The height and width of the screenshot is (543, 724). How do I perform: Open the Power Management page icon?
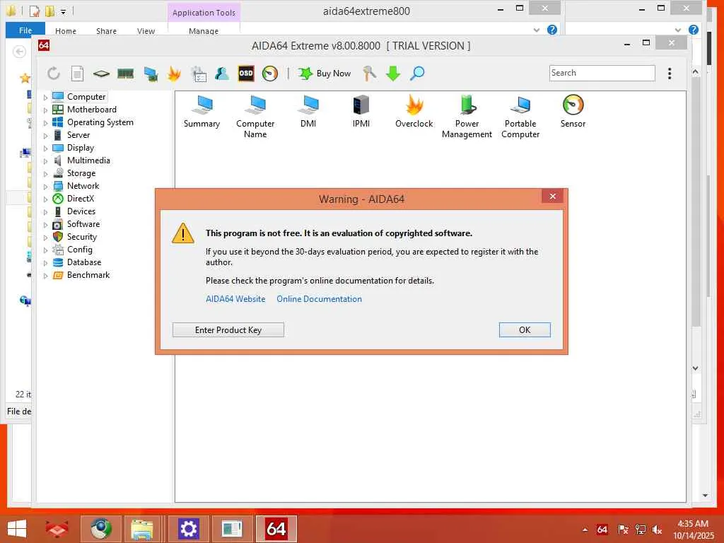point(467,117)
